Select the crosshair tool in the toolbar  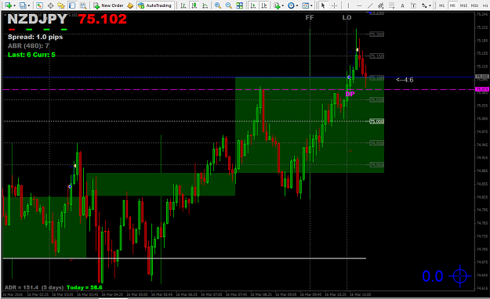(x=334, y=5)
